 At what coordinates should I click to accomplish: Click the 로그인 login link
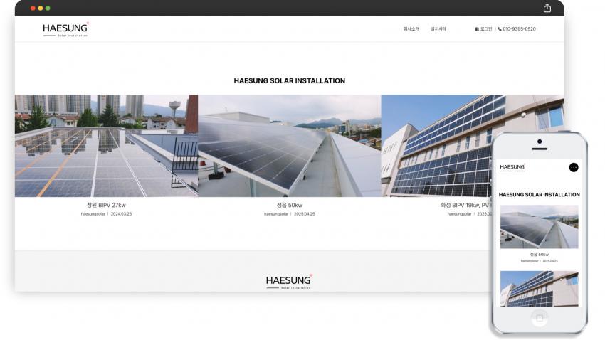[x=483, y=29]
